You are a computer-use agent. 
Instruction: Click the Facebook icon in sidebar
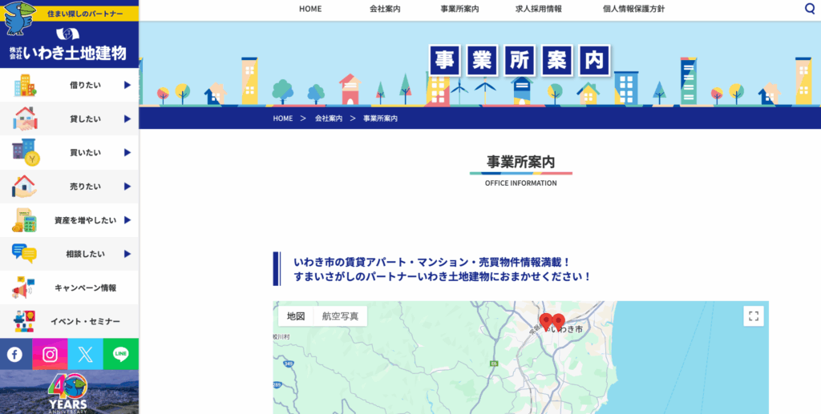pyautogui.click(x=15, y=354)
